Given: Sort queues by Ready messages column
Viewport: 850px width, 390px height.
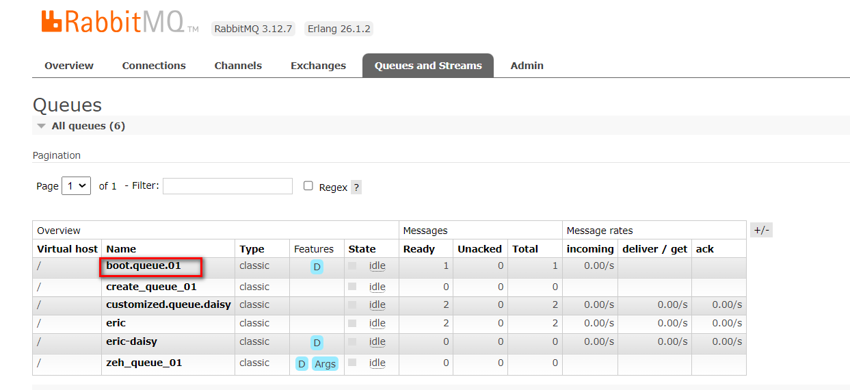Looking at the screenshot, I should [x=419, y=249].
